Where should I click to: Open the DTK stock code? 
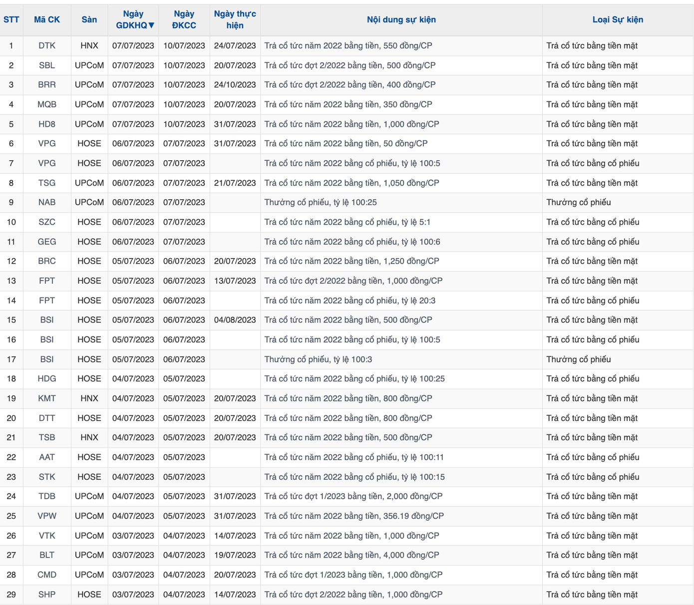47,46
